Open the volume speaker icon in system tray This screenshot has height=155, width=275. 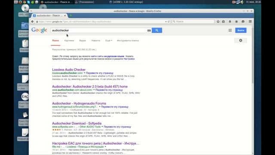point(242,2)
